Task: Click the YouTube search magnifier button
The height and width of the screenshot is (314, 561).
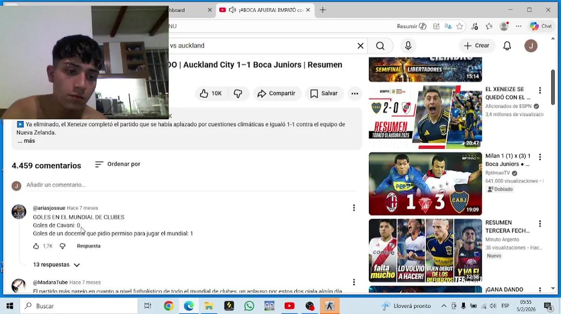Action: pos(380,46)
